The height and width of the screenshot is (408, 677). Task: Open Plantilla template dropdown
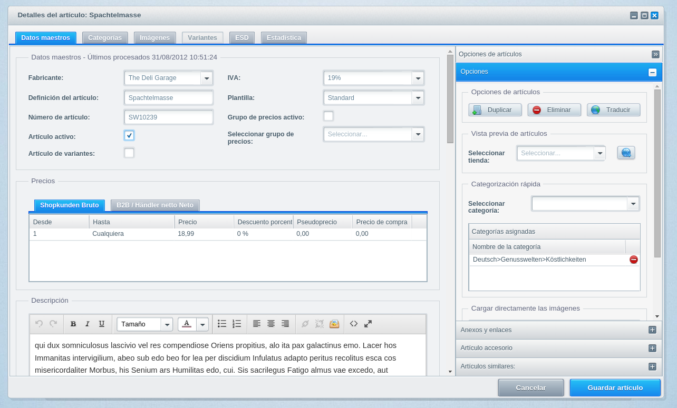pyautogui.click(x=418, y=98)
